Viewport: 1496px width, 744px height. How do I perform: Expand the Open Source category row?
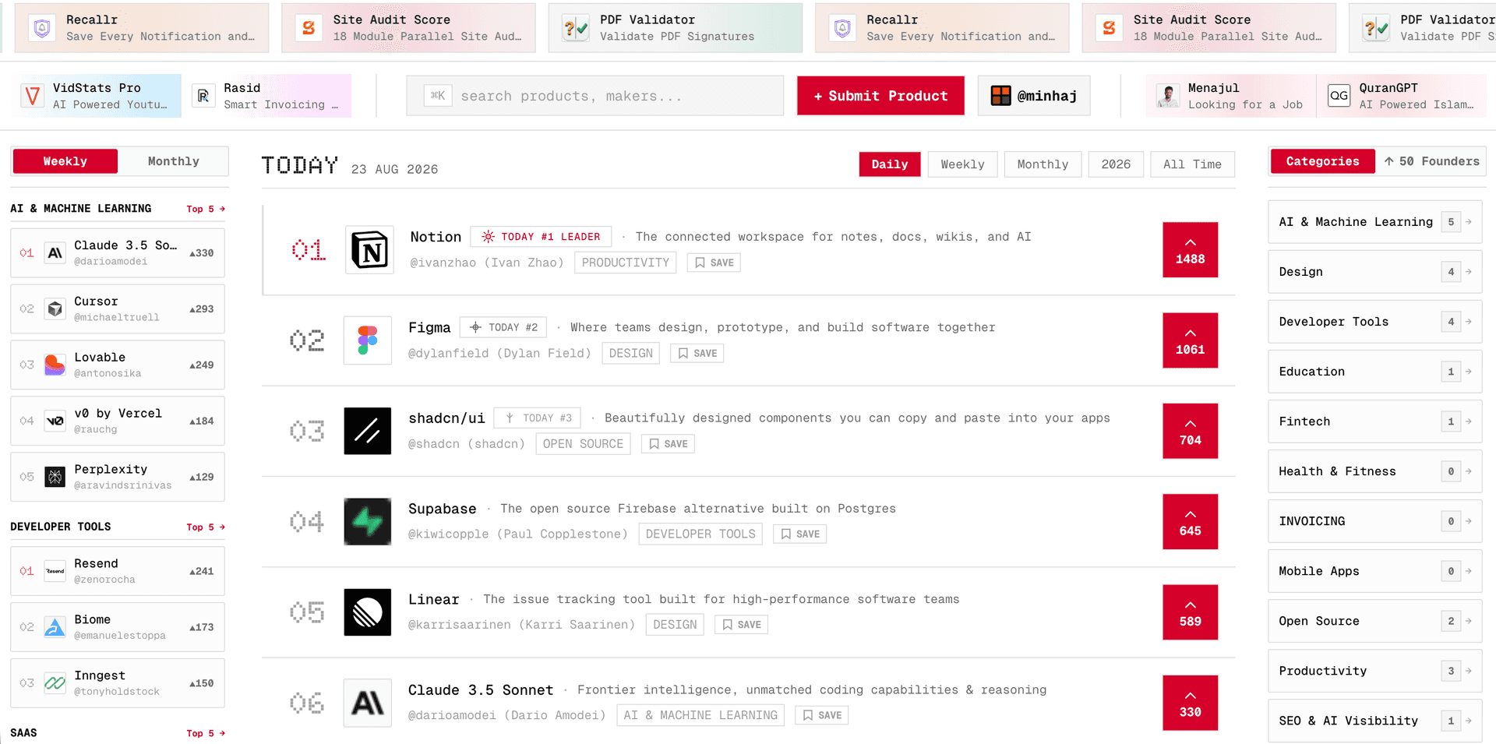tap(1374, 621)
